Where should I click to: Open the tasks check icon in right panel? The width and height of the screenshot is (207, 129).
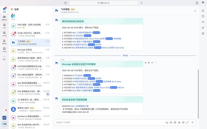coord(203,22)
